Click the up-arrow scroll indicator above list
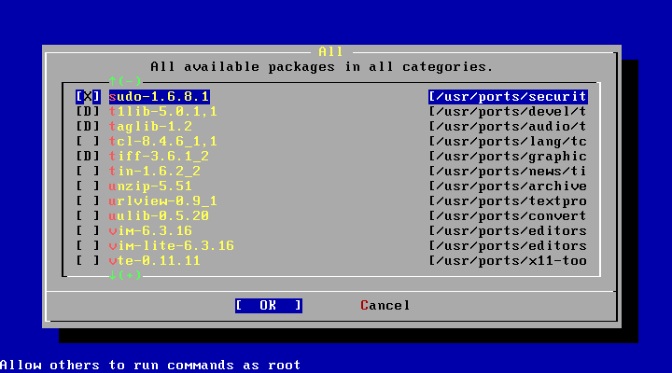 point(125,81)
